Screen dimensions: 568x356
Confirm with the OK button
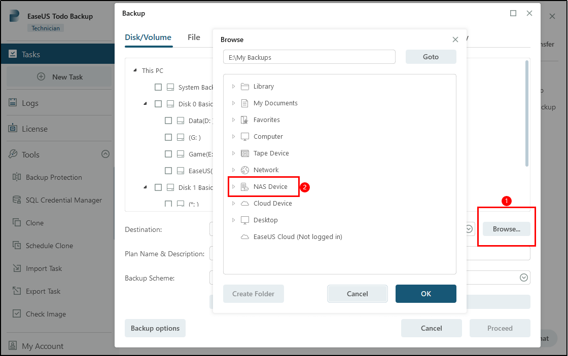point(425,294)
